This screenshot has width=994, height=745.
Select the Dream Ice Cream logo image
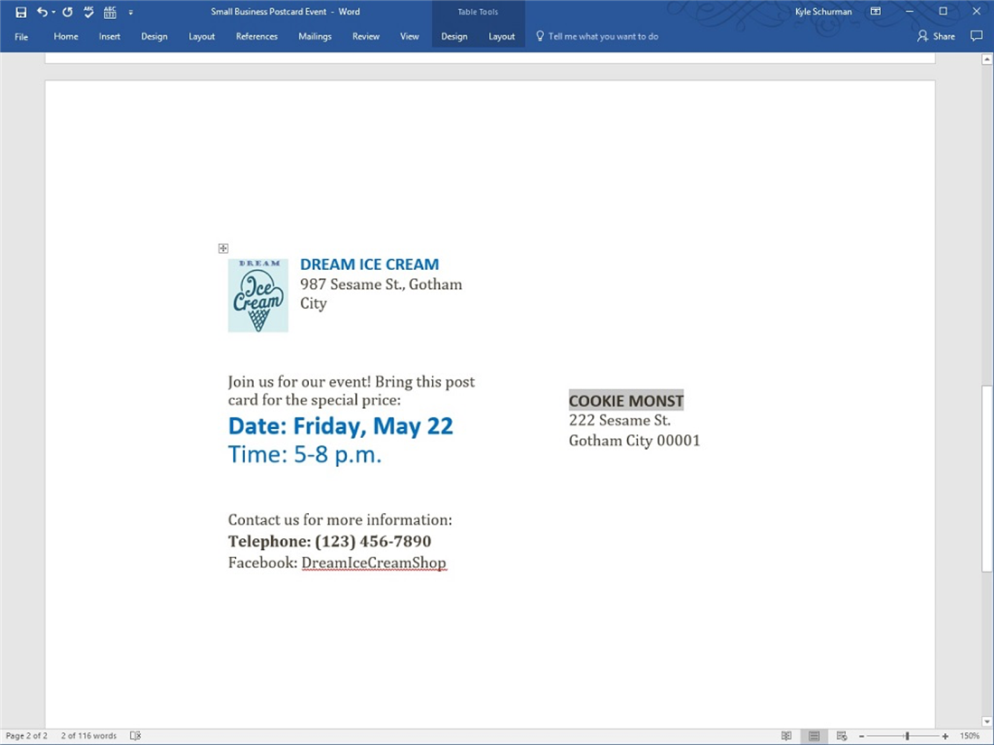(258, 294)
